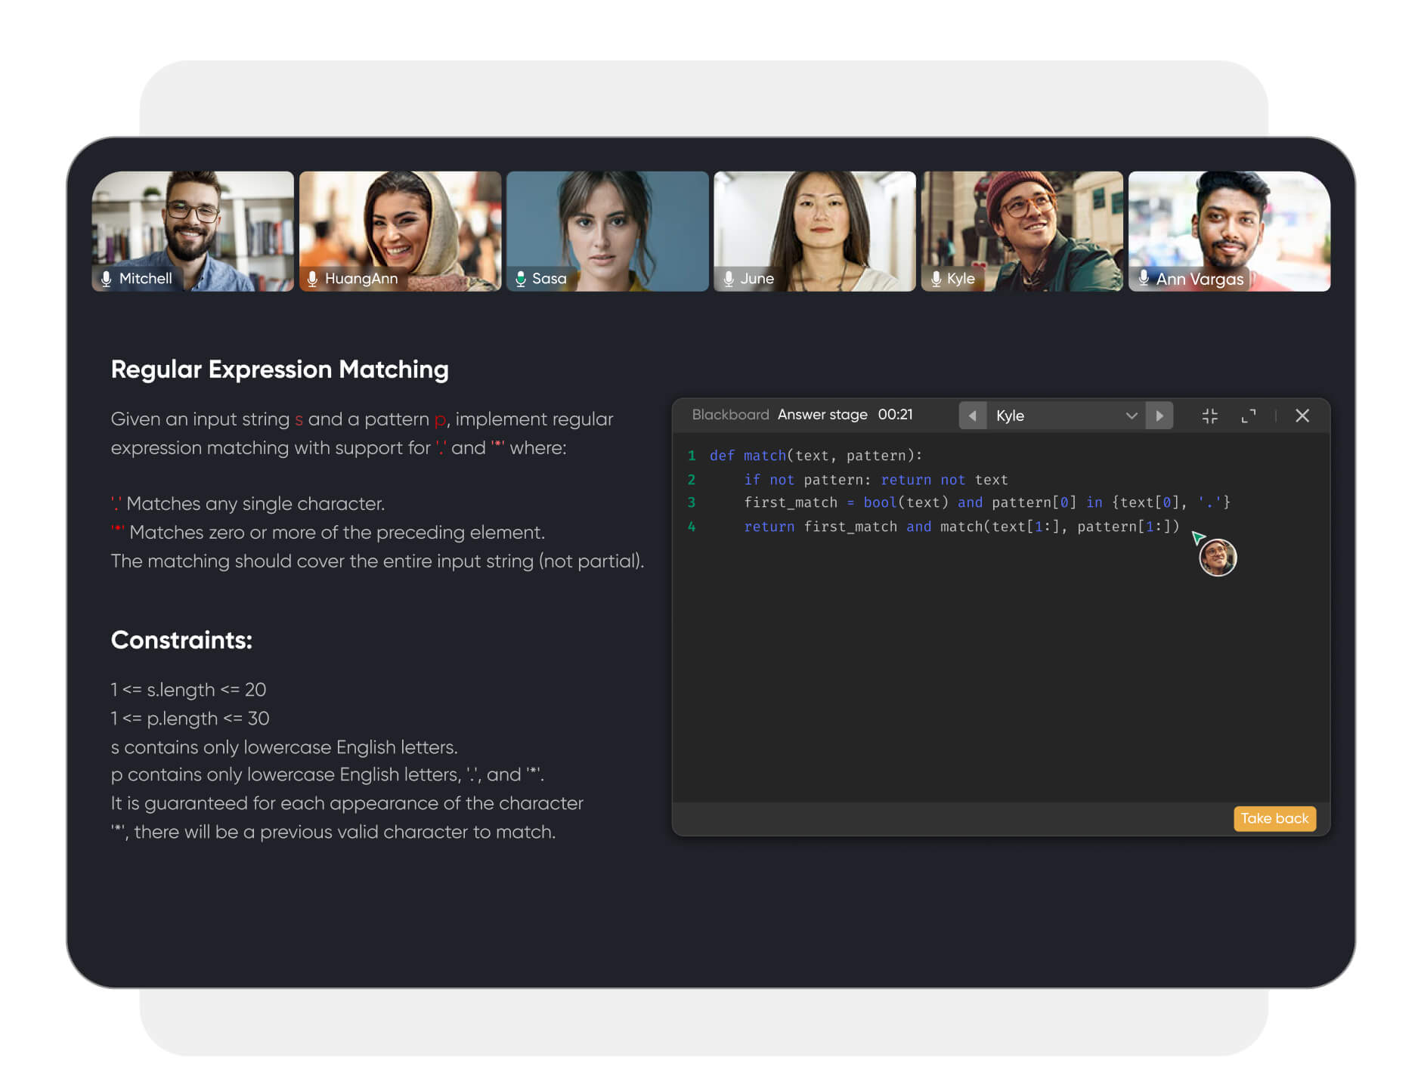Toggle Kyle's microphone icon
Image resolution: width=1421 pixels, height=1088 pixels.
936,279
